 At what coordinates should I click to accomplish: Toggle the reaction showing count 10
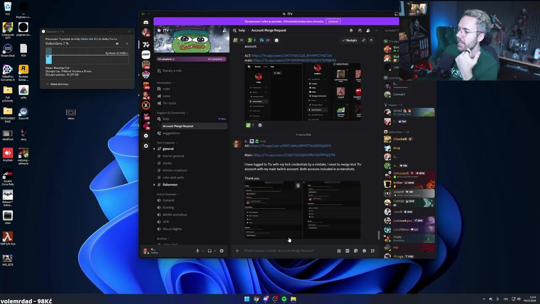[238, 40]
